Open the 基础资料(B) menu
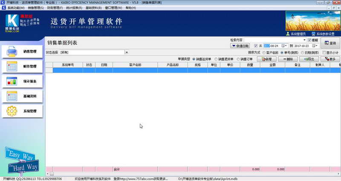 [93, 8]
